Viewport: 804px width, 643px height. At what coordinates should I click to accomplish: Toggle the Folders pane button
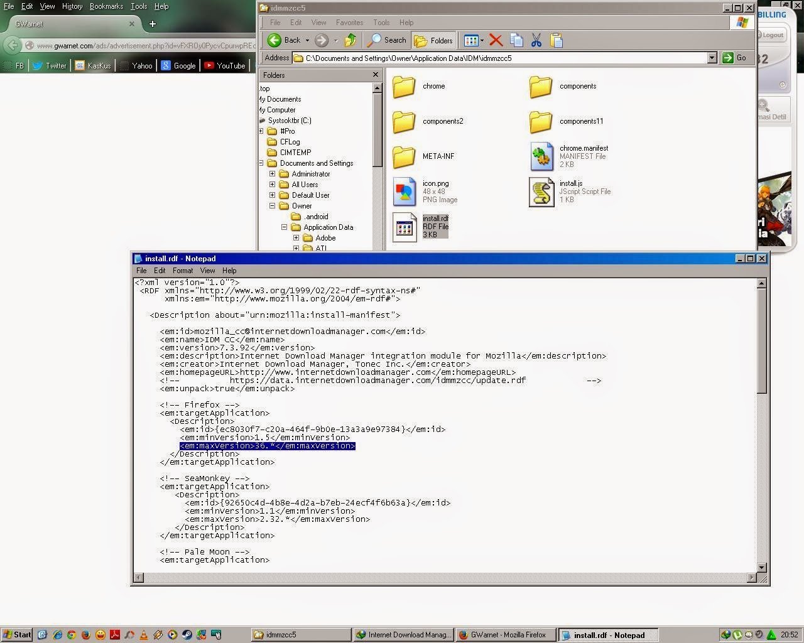pos(433,40)
